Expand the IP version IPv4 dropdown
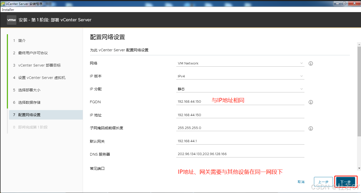The image size is (361, 193). click(x=240, y=76)
